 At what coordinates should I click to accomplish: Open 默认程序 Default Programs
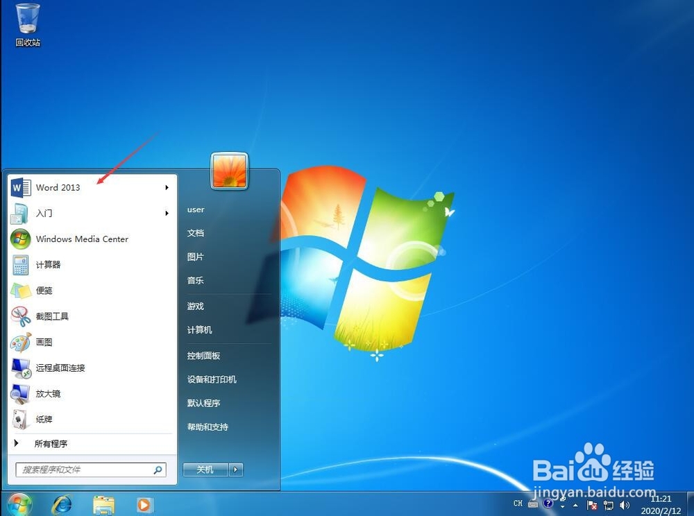click(203, 403)
